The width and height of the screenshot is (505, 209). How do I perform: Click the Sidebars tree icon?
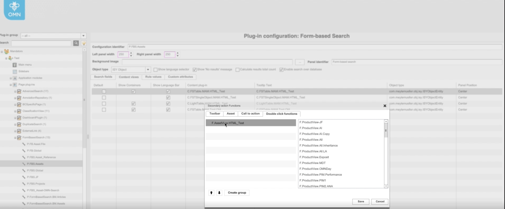tap(15, 71)
